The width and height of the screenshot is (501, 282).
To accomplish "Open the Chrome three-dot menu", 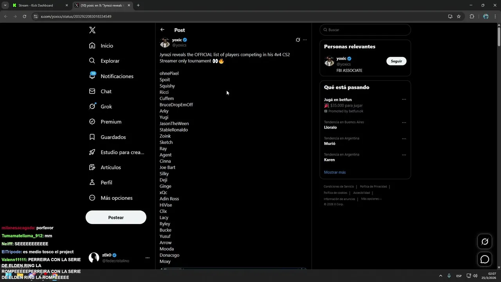I will (x=495, y=16).
